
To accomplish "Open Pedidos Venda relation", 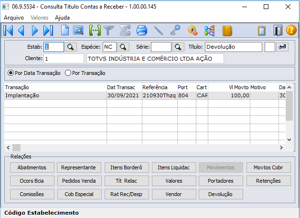I will (79, 181).
